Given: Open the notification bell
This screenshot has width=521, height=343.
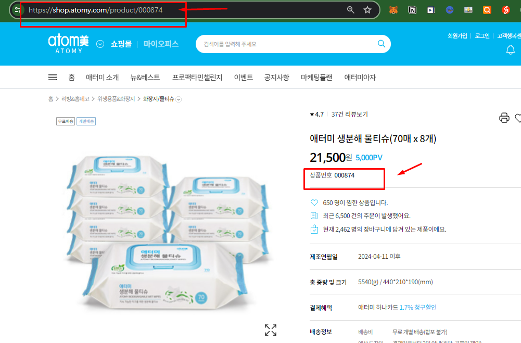Looking at the screenshot, I should [511, 50].
